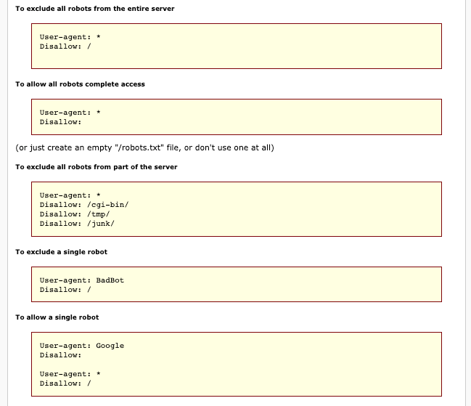This screenshot has height=406, width=471.
Task: Click 'Disallow: /' below the BadBot line
Action: click(x=65, y=290)
